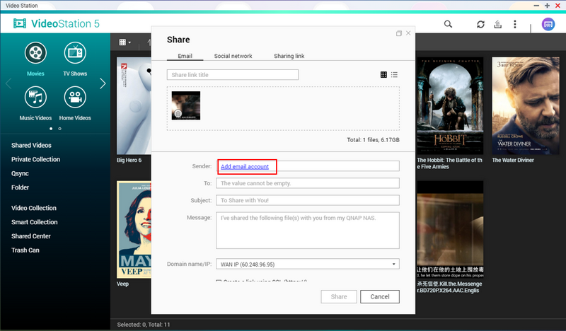Switch to the Sharing link tab

click(x=289, y=56)
